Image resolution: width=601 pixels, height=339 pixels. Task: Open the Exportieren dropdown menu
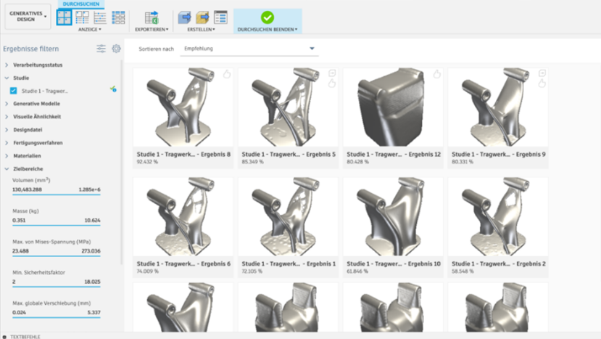tap(152, 29)
